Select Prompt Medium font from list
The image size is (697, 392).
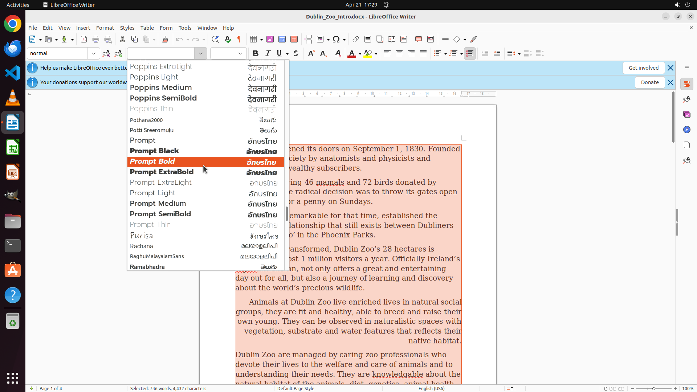[158, 204]
